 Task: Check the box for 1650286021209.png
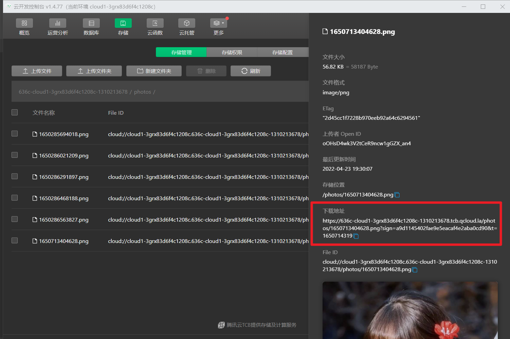tap(15, 155)
